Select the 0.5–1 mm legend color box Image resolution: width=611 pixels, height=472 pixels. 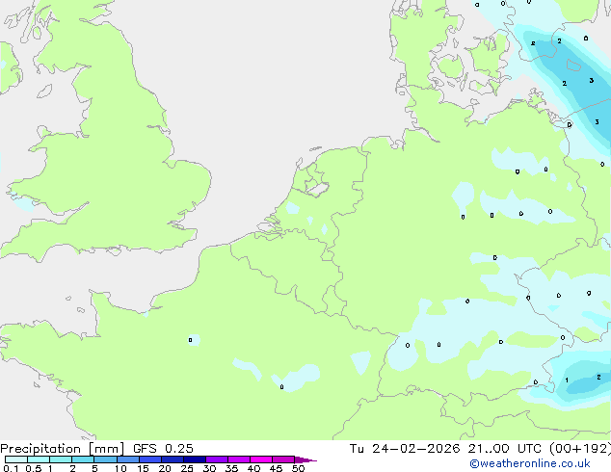[x=39, y=459]
